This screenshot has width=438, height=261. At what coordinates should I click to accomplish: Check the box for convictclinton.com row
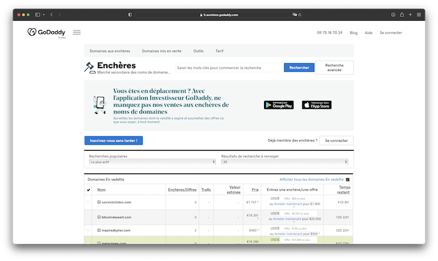pos(88,202)
